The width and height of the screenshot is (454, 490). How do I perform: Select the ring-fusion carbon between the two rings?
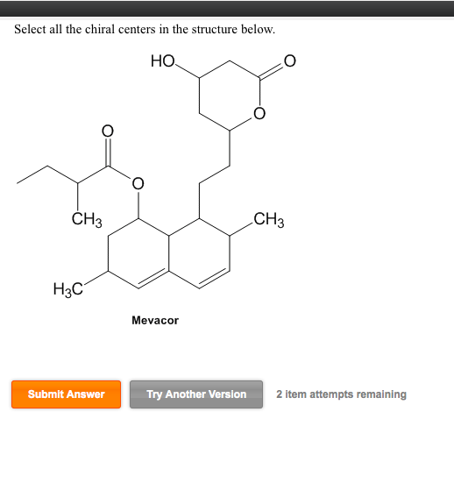pyautogui.click(x=169, y=236)
